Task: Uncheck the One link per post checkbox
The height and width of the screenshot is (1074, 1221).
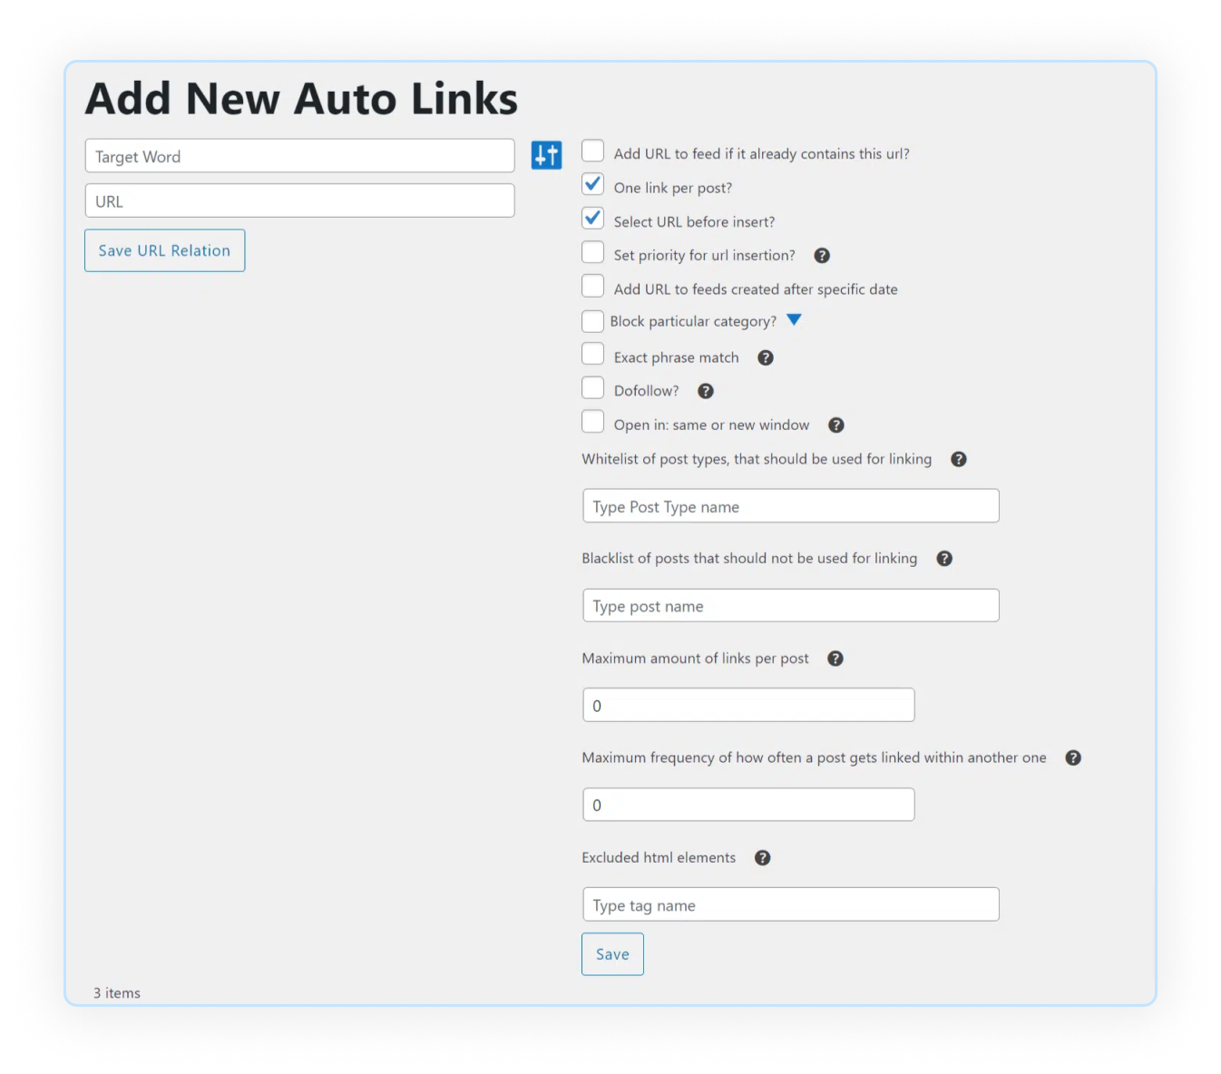Action: tap(592, 184)
